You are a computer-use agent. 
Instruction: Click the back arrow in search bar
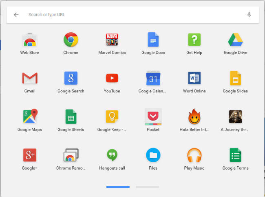(x=16, y=15)
